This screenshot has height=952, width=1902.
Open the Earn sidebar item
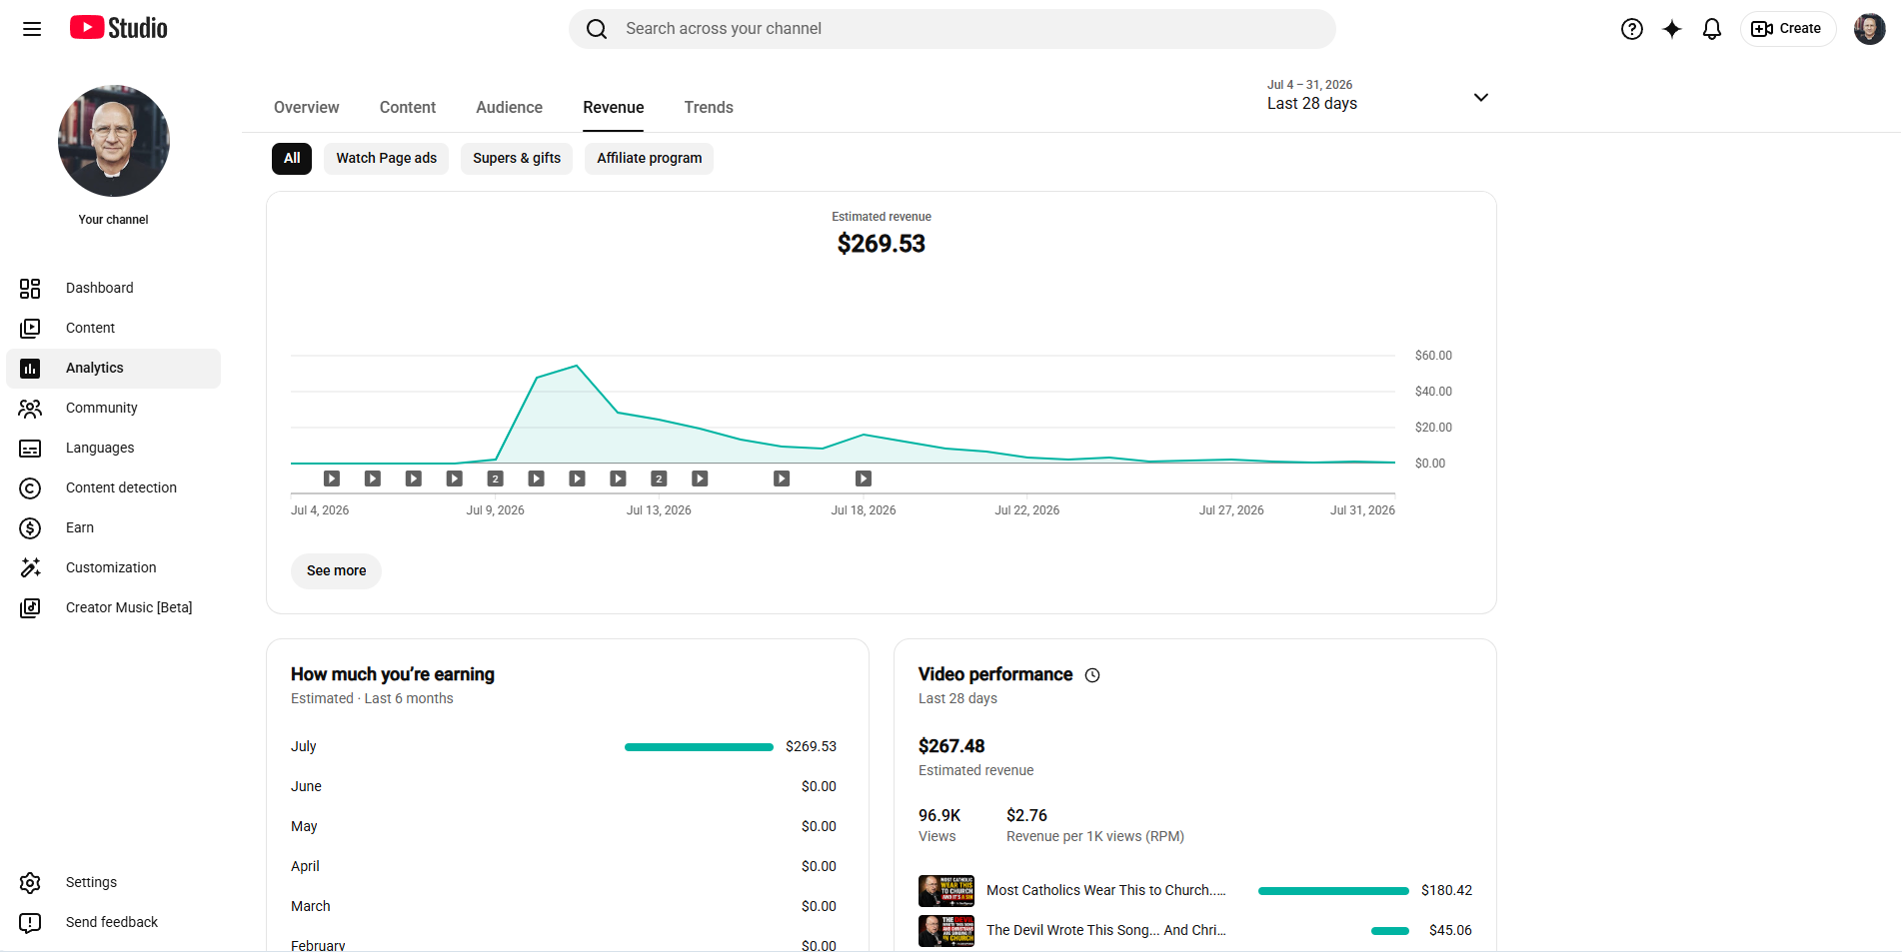point(114,527)
